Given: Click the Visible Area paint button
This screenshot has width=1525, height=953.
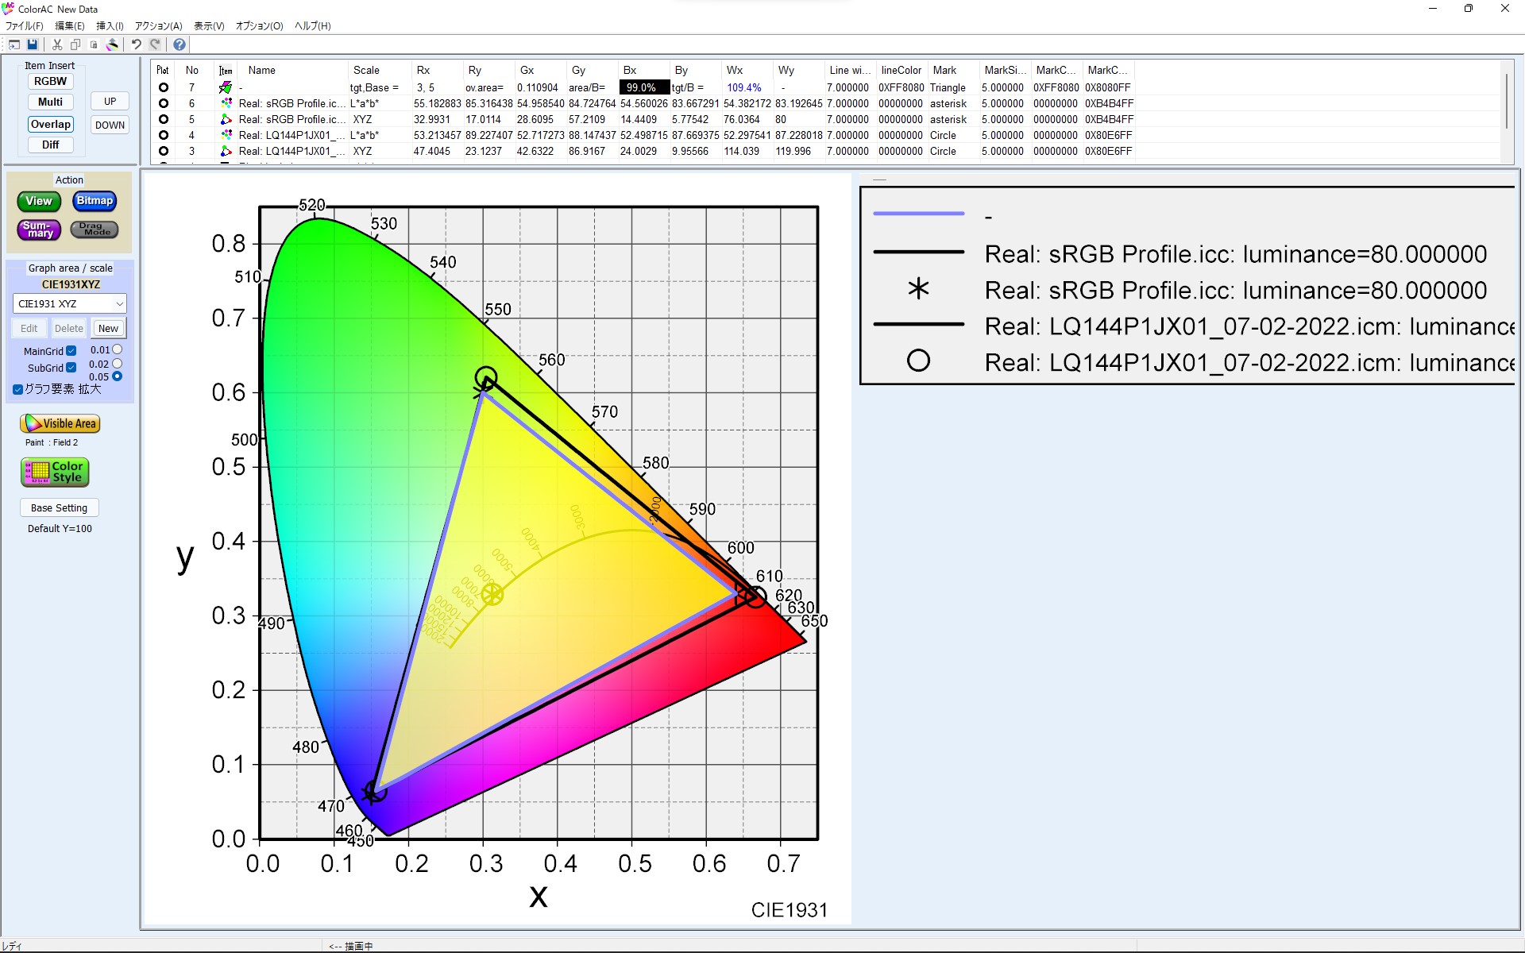Looking at the screenshot, I should 60,423.
